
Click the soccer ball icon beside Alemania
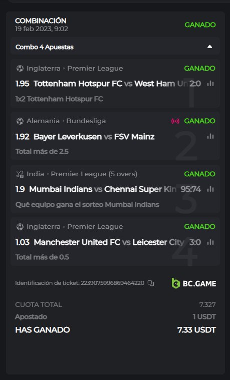[x=20, y=121]
